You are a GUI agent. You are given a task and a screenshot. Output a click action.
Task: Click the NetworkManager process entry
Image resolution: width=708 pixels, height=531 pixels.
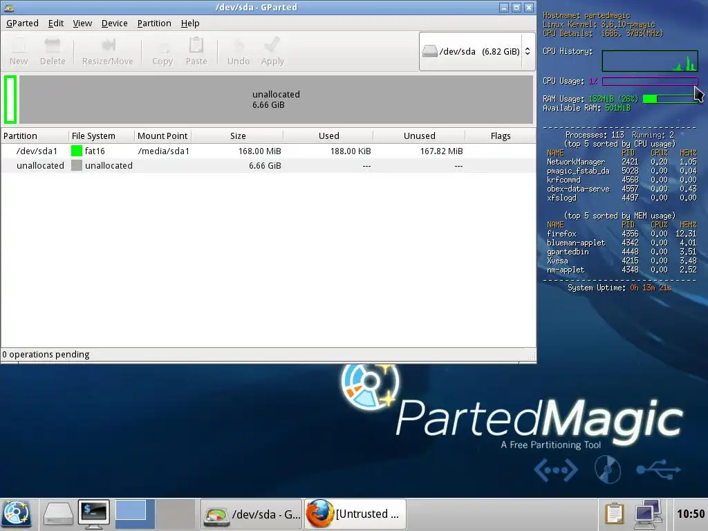(622, 162)
